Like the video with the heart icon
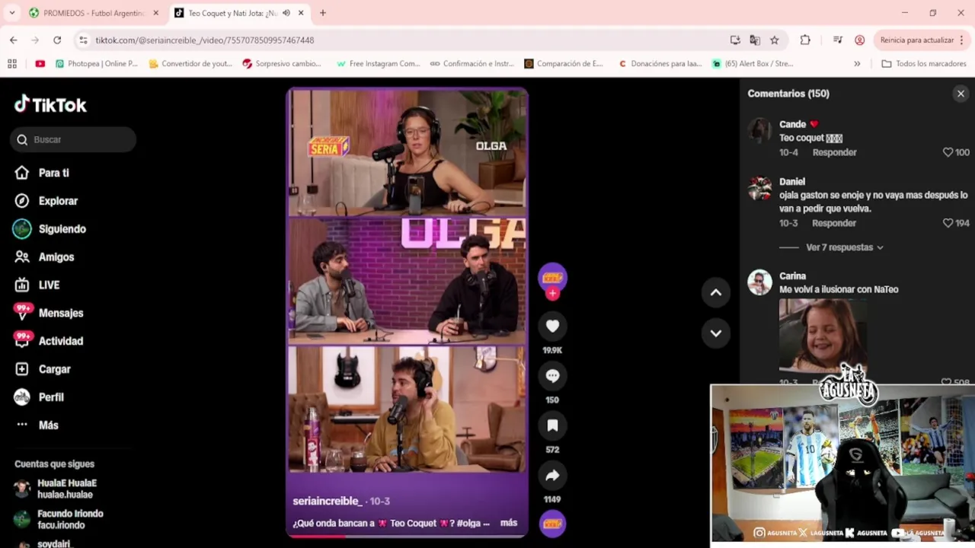975x548 pixels. click(552, 326)
